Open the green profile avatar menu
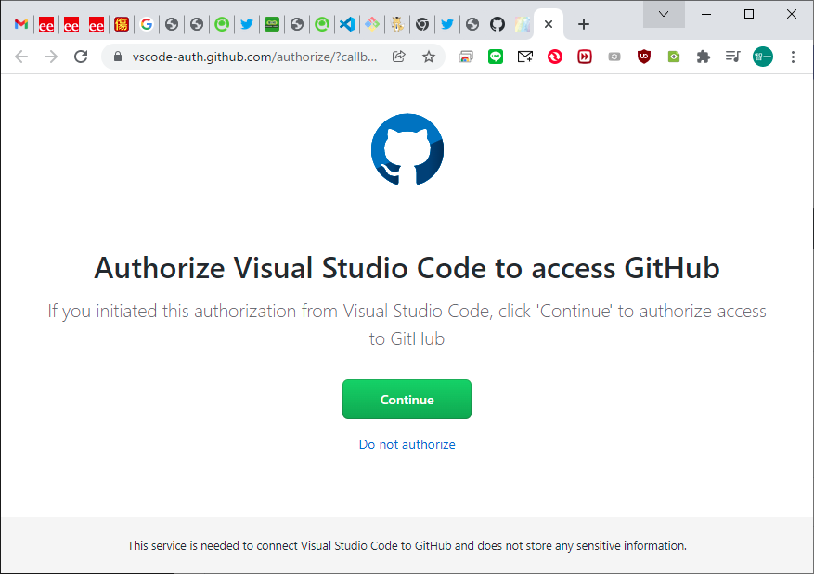 (x=763, y=57)
